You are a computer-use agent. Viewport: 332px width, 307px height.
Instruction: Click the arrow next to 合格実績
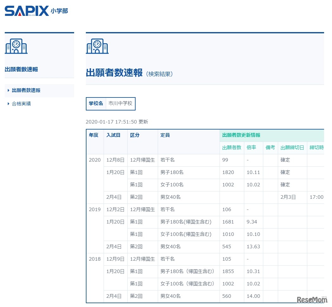pos(9,104)
